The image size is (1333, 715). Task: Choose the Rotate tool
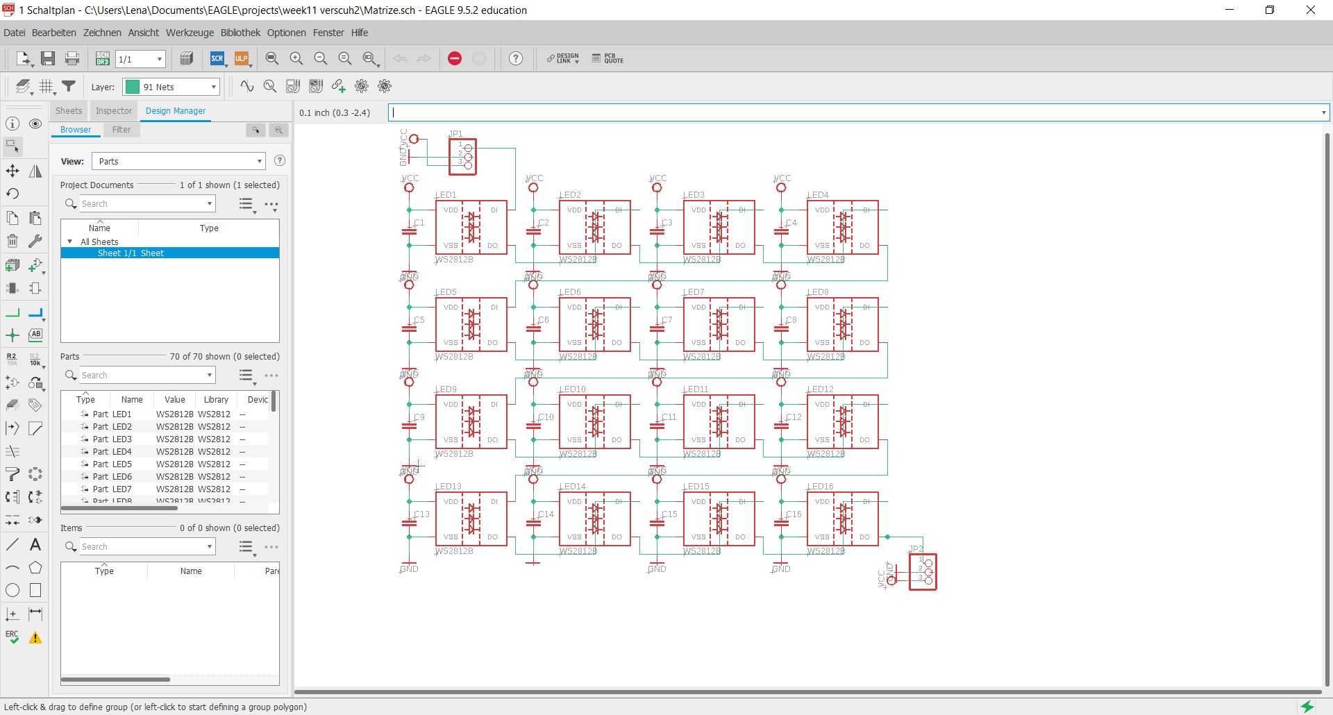(x=12, y=194)
